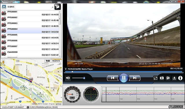This screenshot has height=109, width=185.
Task: Open the folder browse button beside E:\REC
Action: pos(58,7)
